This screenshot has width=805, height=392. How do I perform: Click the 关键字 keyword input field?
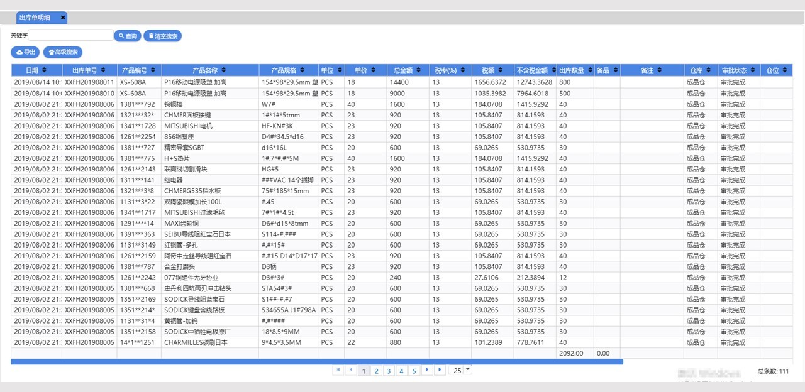pyautogui.click(x=70, y=35)
